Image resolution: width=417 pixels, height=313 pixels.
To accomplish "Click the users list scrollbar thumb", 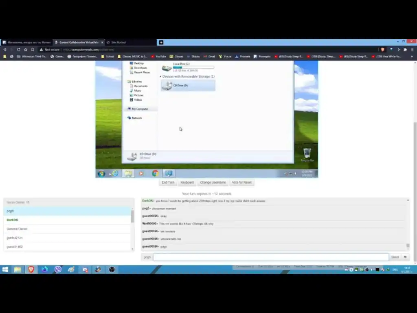I will 132,216.
